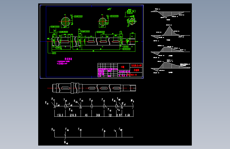Screen dimensions: 230x149
Task: Click the 45钢 material cell in title block
Action: click(123, 67)
